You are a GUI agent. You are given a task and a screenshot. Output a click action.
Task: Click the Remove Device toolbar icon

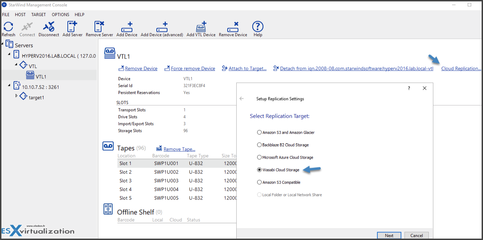(233, 27)
